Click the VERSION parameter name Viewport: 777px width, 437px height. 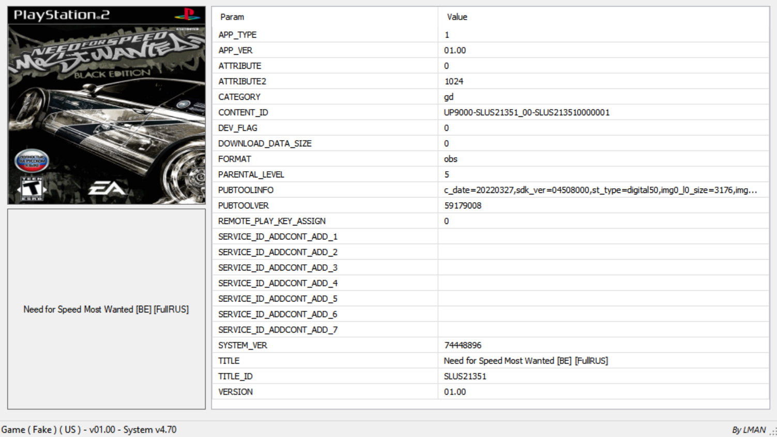click(235, 391)
